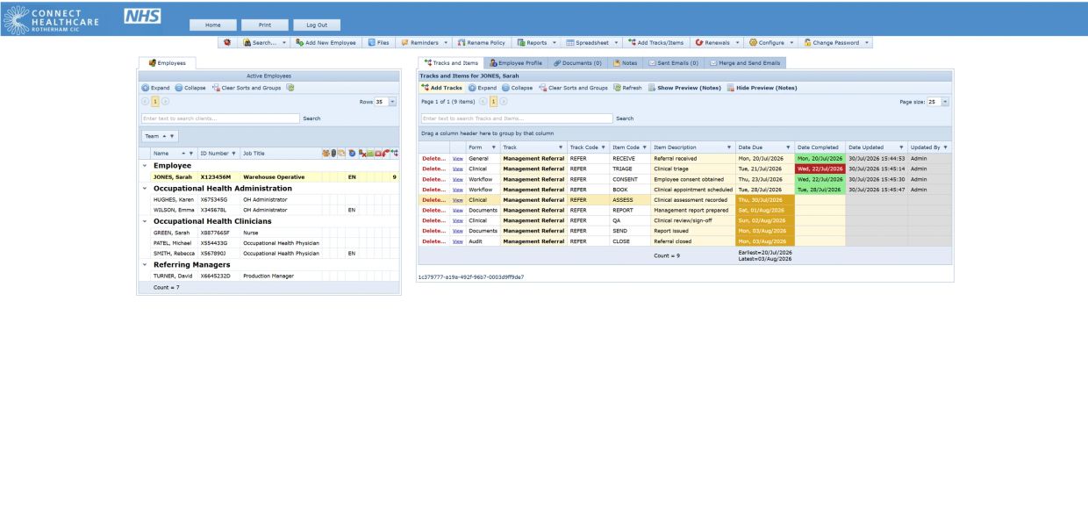Open the Renewals toolbar menu

point(718,42)
